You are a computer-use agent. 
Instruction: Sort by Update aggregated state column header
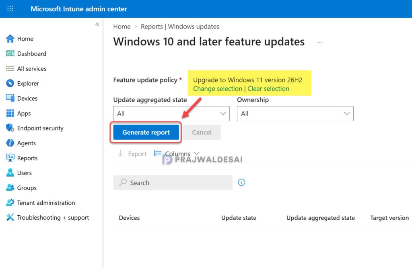click(321, 218)
